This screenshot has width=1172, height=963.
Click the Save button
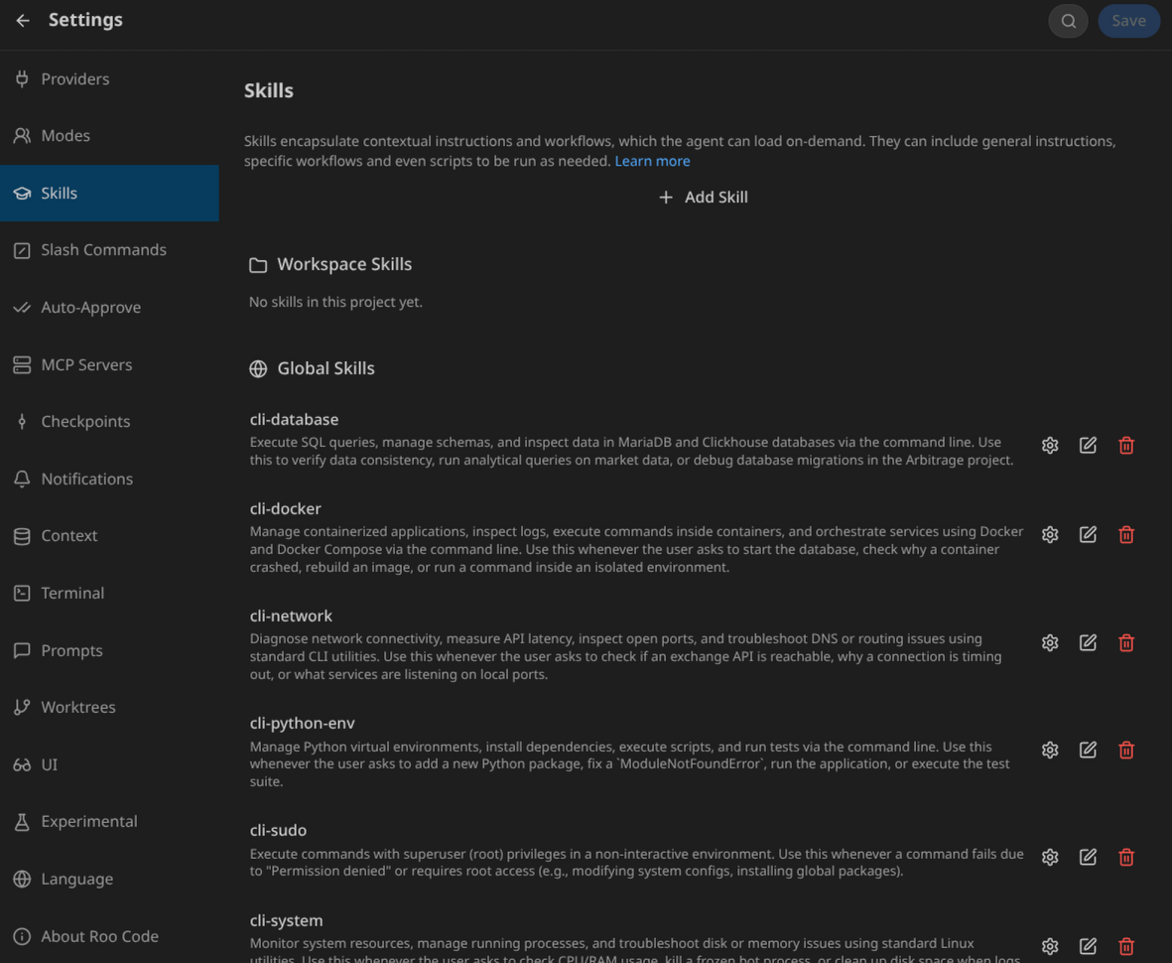tap(1128, 21)
